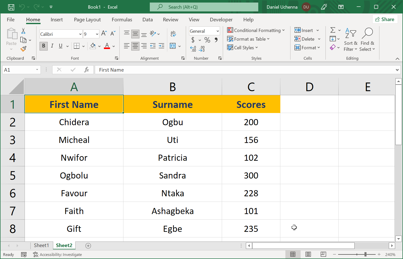Click the Increase Font Size icon
Image resolution: width=403 pixels, height=259 pixels.
click(x=104, y=33)
